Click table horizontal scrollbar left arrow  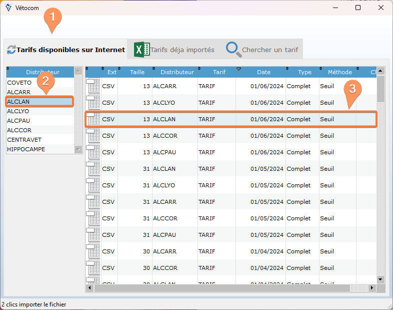pyautogui.click(x=89, y=288)
